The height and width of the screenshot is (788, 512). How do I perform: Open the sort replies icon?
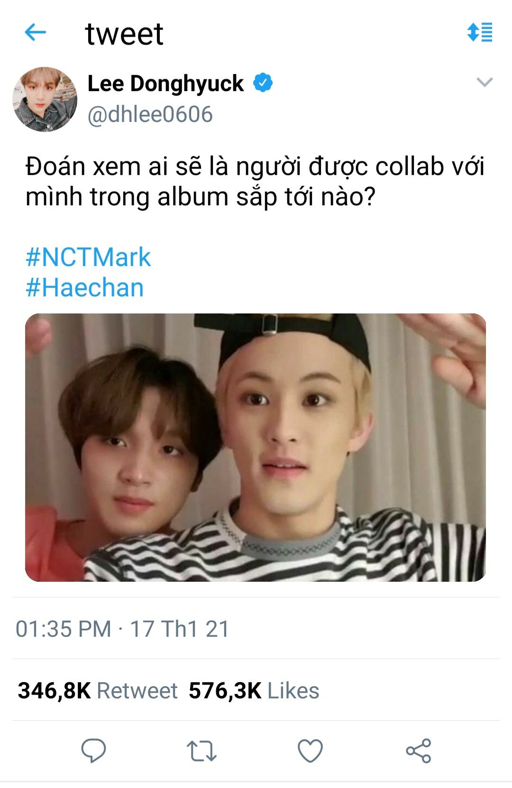[480, 32]
